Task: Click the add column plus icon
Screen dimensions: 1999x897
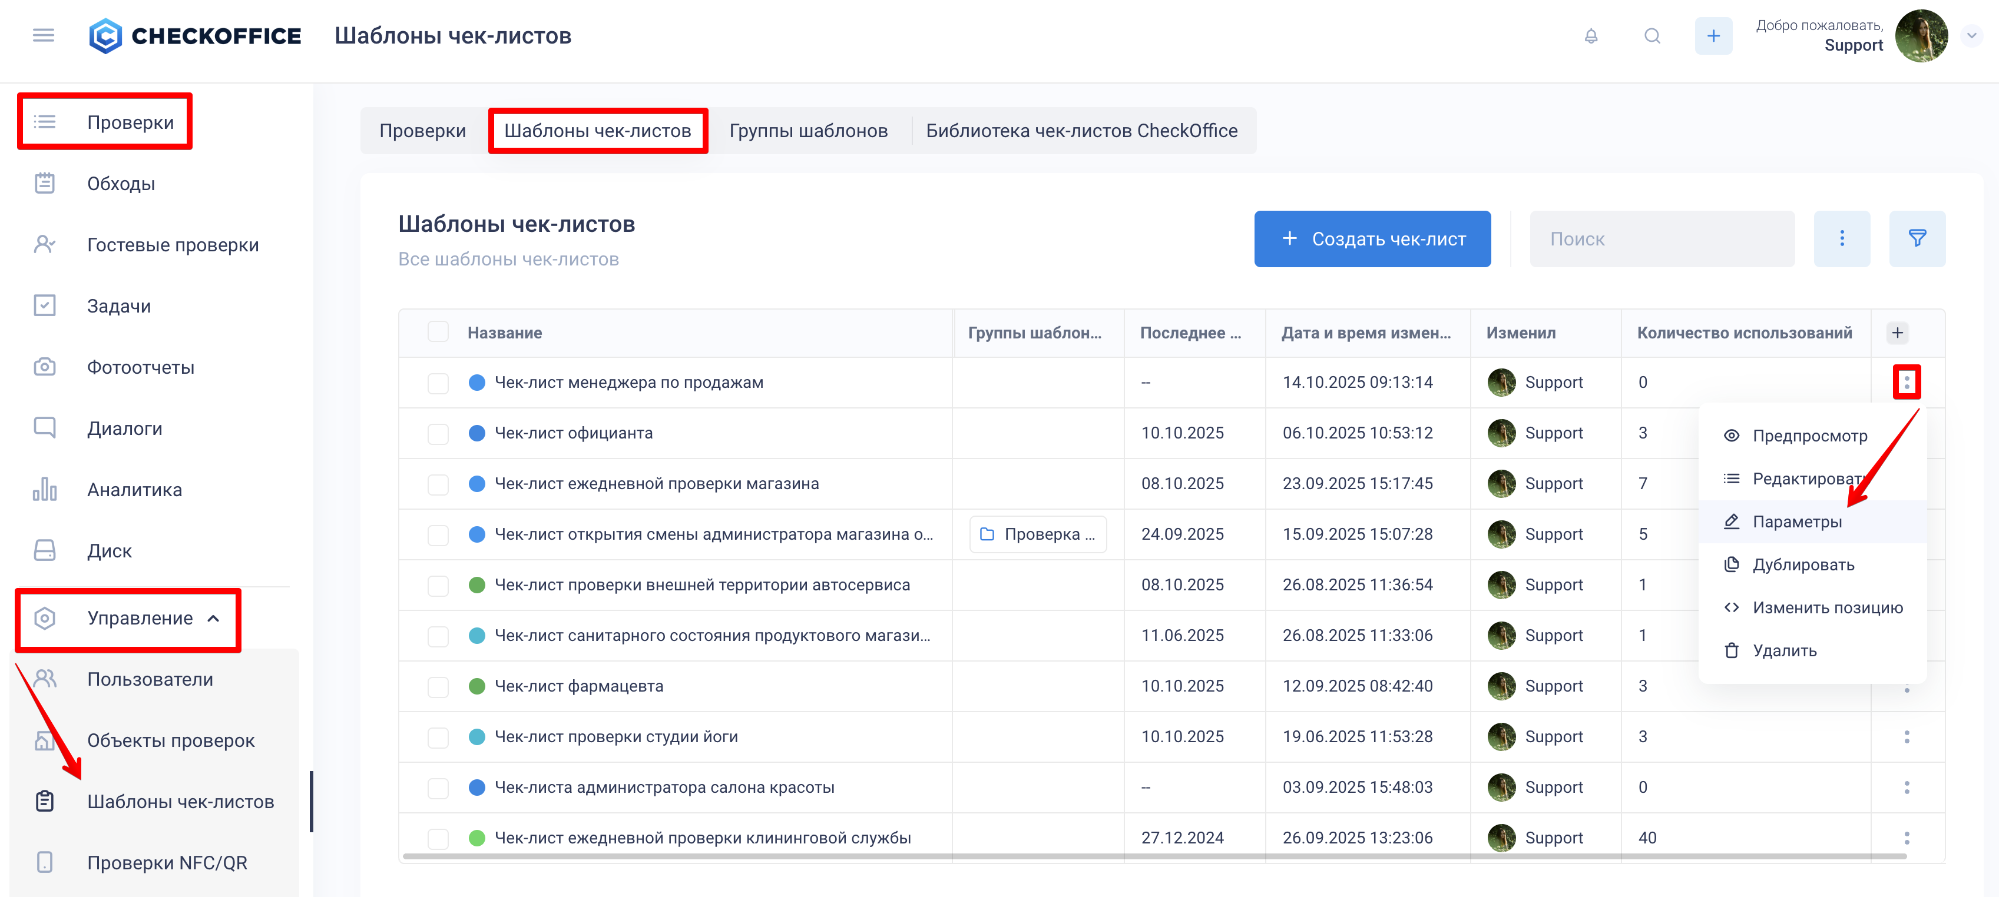Action: [1897, 333]
